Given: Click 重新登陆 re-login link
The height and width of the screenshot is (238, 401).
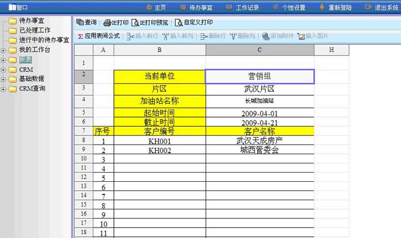Looking at the screenshot, I should click(x=335, y=7).
